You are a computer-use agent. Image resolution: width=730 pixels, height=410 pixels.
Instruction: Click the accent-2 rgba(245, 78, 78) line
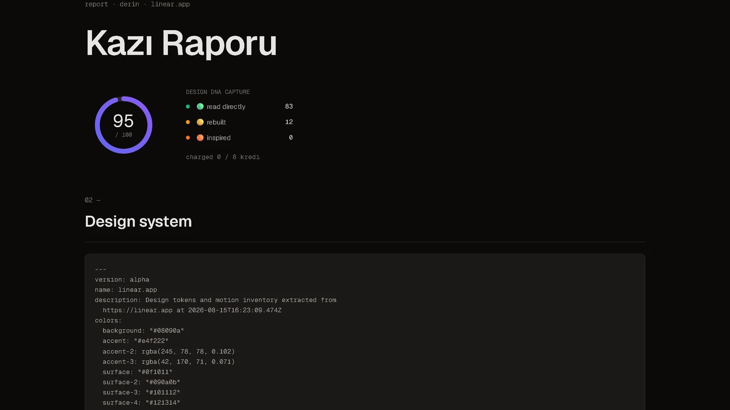168,352
